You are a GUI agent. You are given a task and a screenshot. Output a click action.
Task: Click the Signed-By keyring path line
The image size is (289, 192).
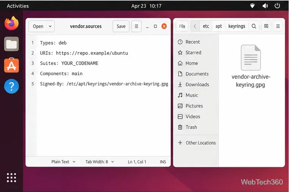(104, 84)
